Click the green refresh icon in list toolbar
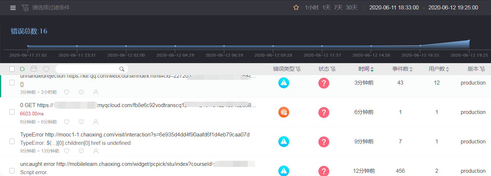 click(22, 69)
